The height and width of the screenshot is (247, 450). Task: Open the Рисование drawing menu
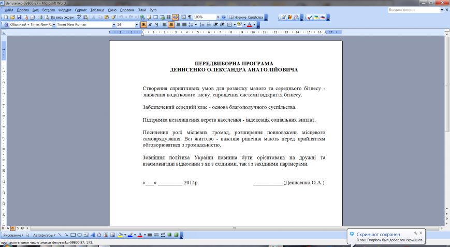coord(13,235)
